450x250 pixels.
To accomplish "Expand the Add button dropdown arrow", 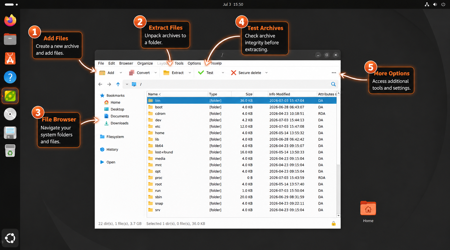I will pyautogui.click(x=121, y=73).
